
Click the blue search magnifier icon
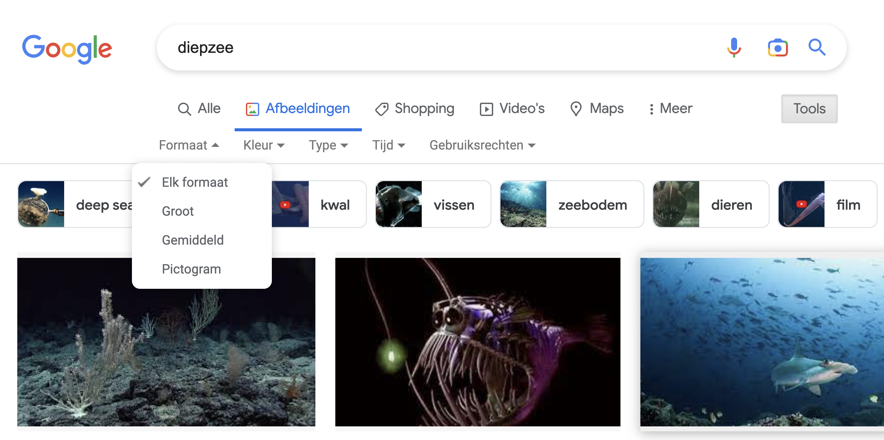[x=817, y=48]
